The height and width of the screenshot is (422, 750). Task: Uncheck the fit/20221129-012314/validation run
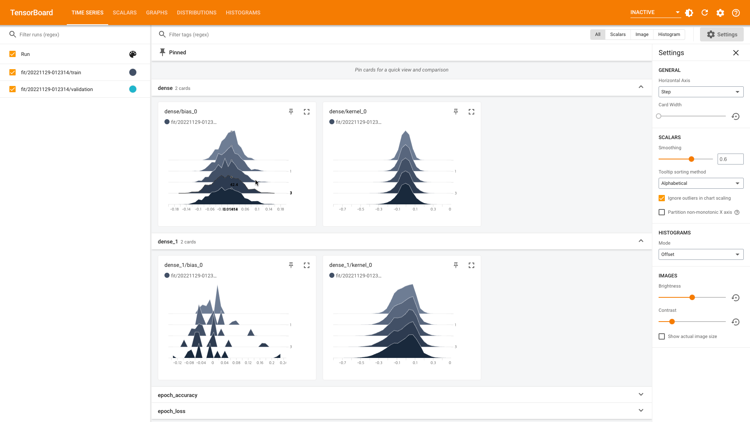[x=12, y=89]
